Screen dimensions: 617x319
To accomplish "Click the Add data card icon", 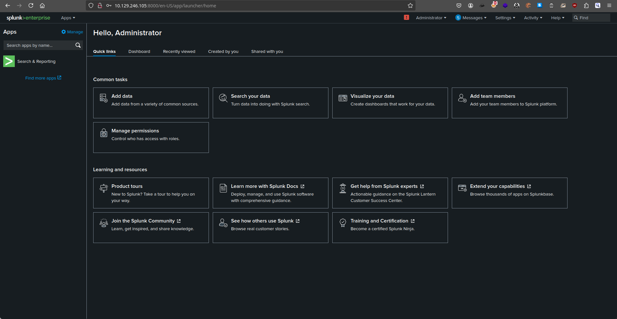I will click(x=103, y=98).
